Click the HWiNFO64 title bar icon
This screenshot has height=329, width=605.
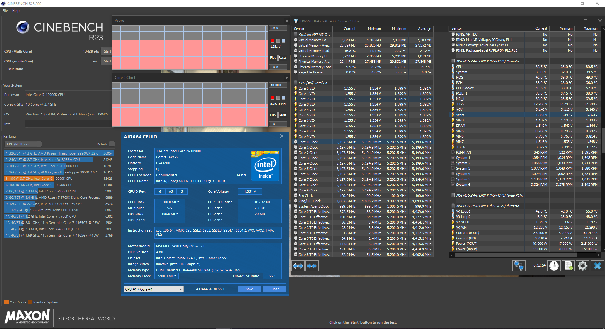[x=296, y=21]
